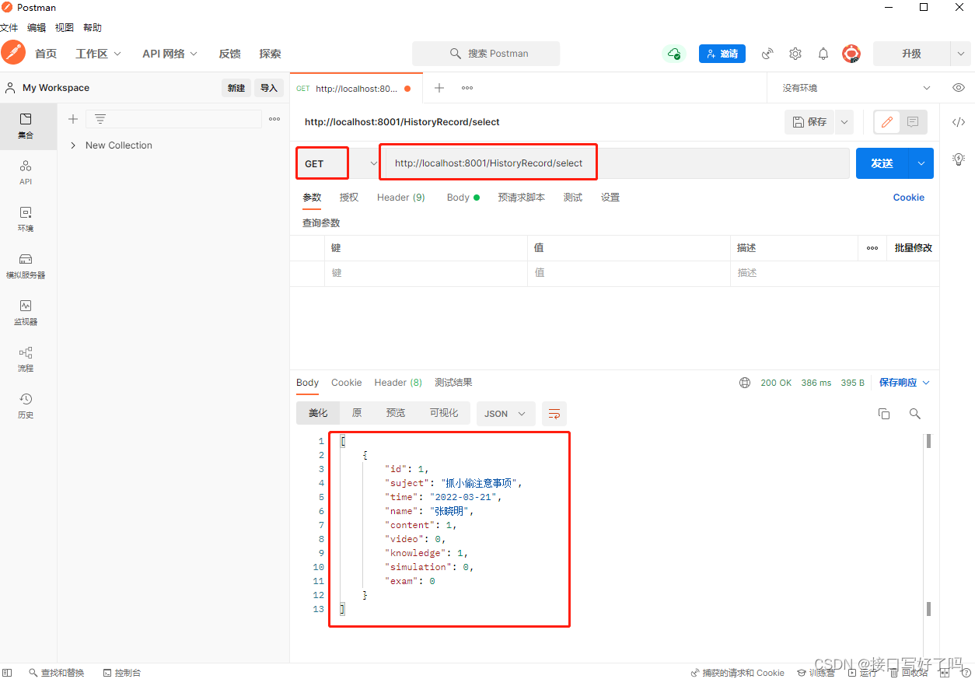Open the JSON format dropdown
The width and height of the screenshot is (975, 679).
click(505, 414)
